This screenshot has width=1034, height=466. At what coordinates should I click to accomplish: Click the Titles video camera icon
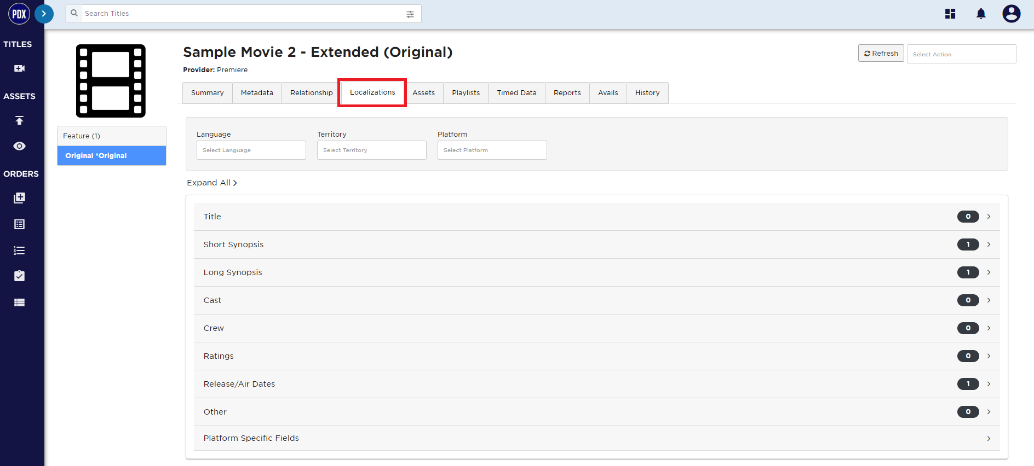(x=19, y=68)
